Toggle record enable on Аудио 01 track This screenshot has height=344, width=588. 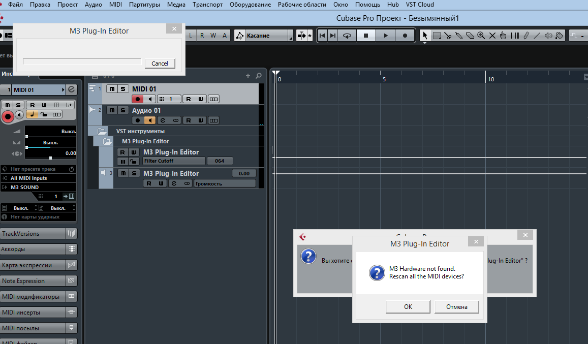pyautogui.click(x=137, y=120)
